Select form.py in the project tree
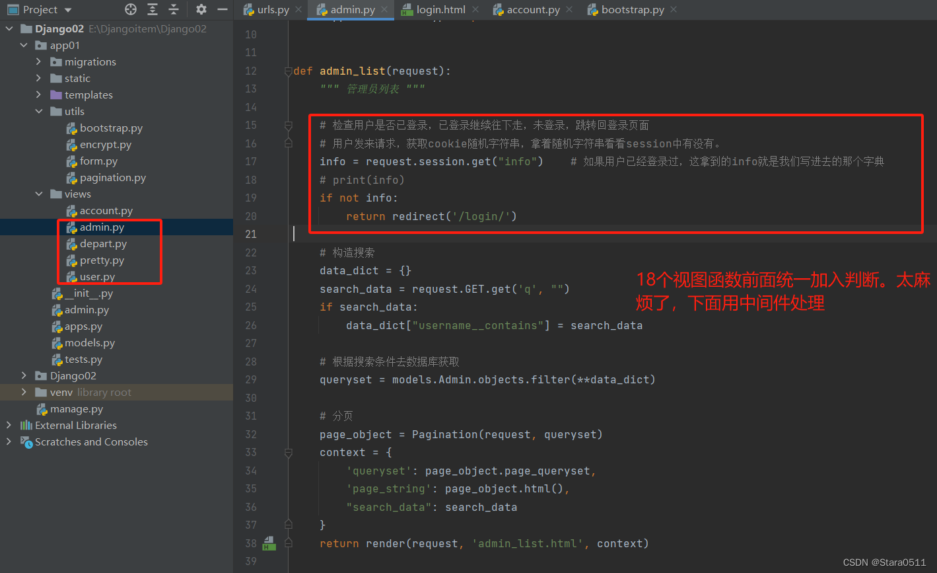The width and height of the screenshot is (937, 573). pyautogui.click(x=98, y=161)
